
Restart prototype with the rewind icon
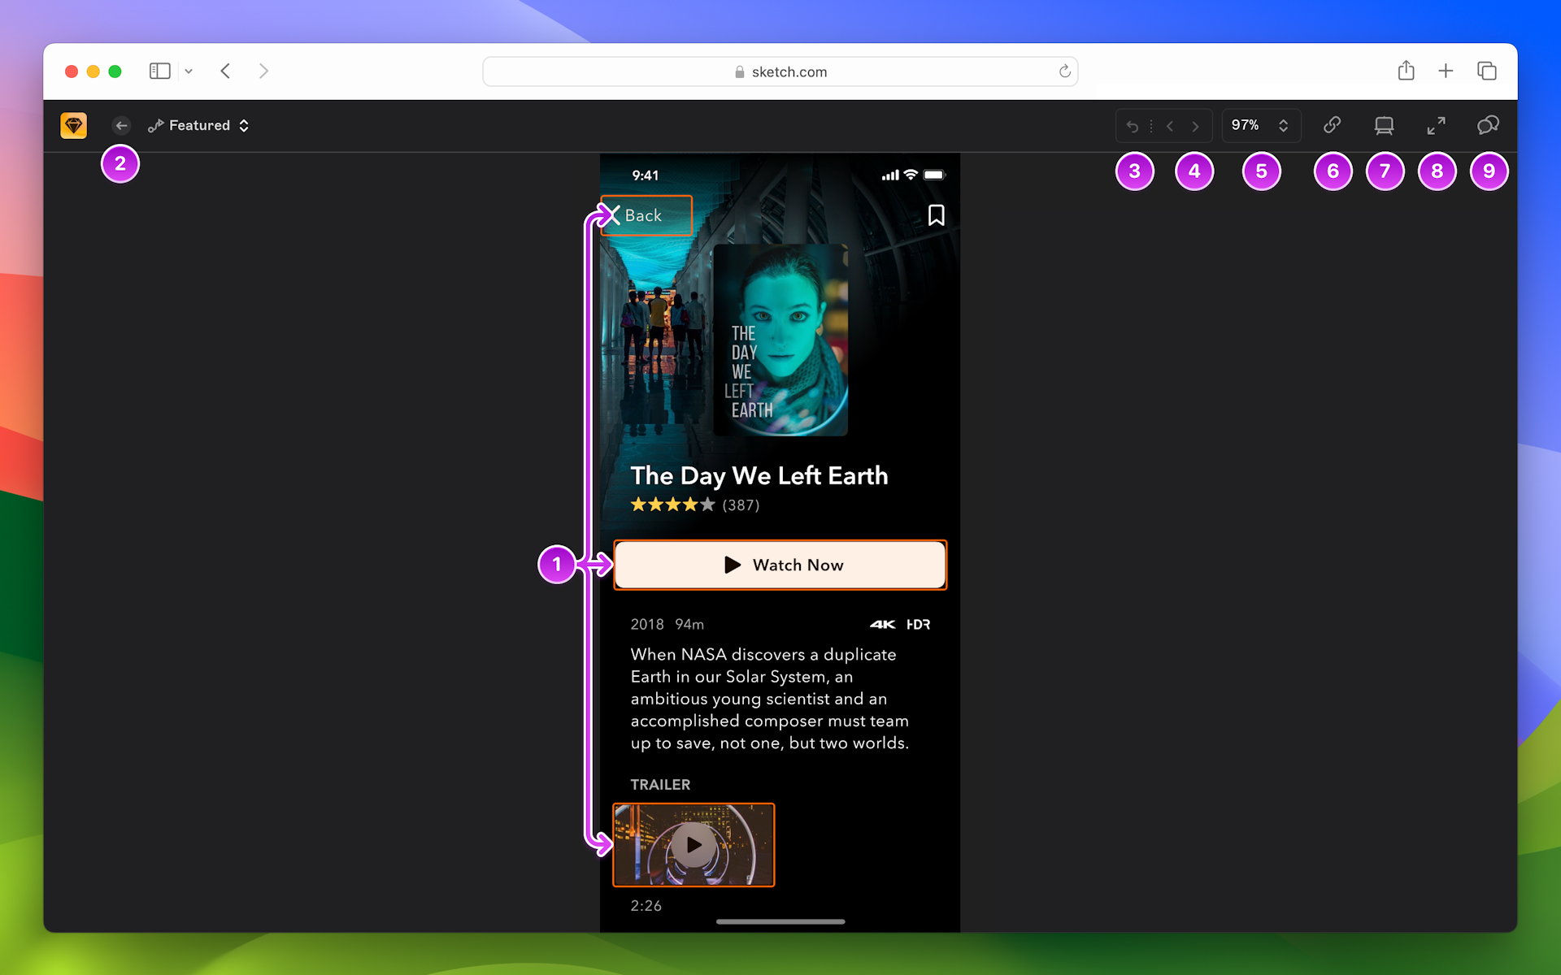point(1133,125)
